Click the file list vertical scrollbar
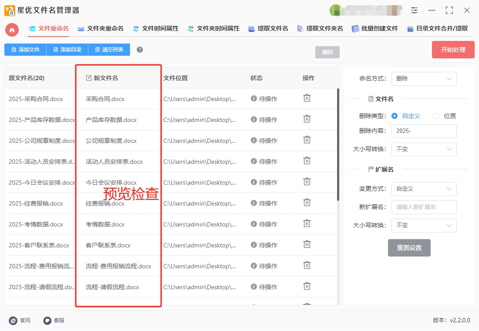Image resolution: width=479 pixels, height=331 pixels. (338, 144)
